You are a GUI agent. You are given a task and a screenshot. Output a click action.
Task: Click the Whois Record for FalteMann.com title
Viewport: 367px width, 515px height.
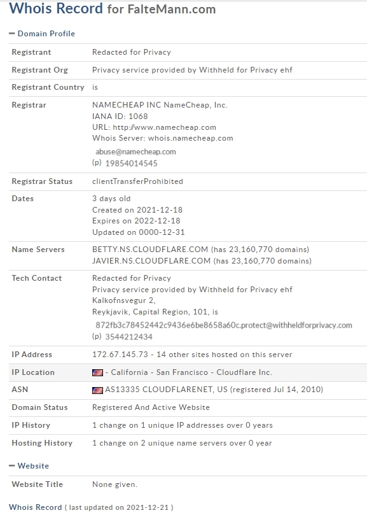click(x=113, y=9)
